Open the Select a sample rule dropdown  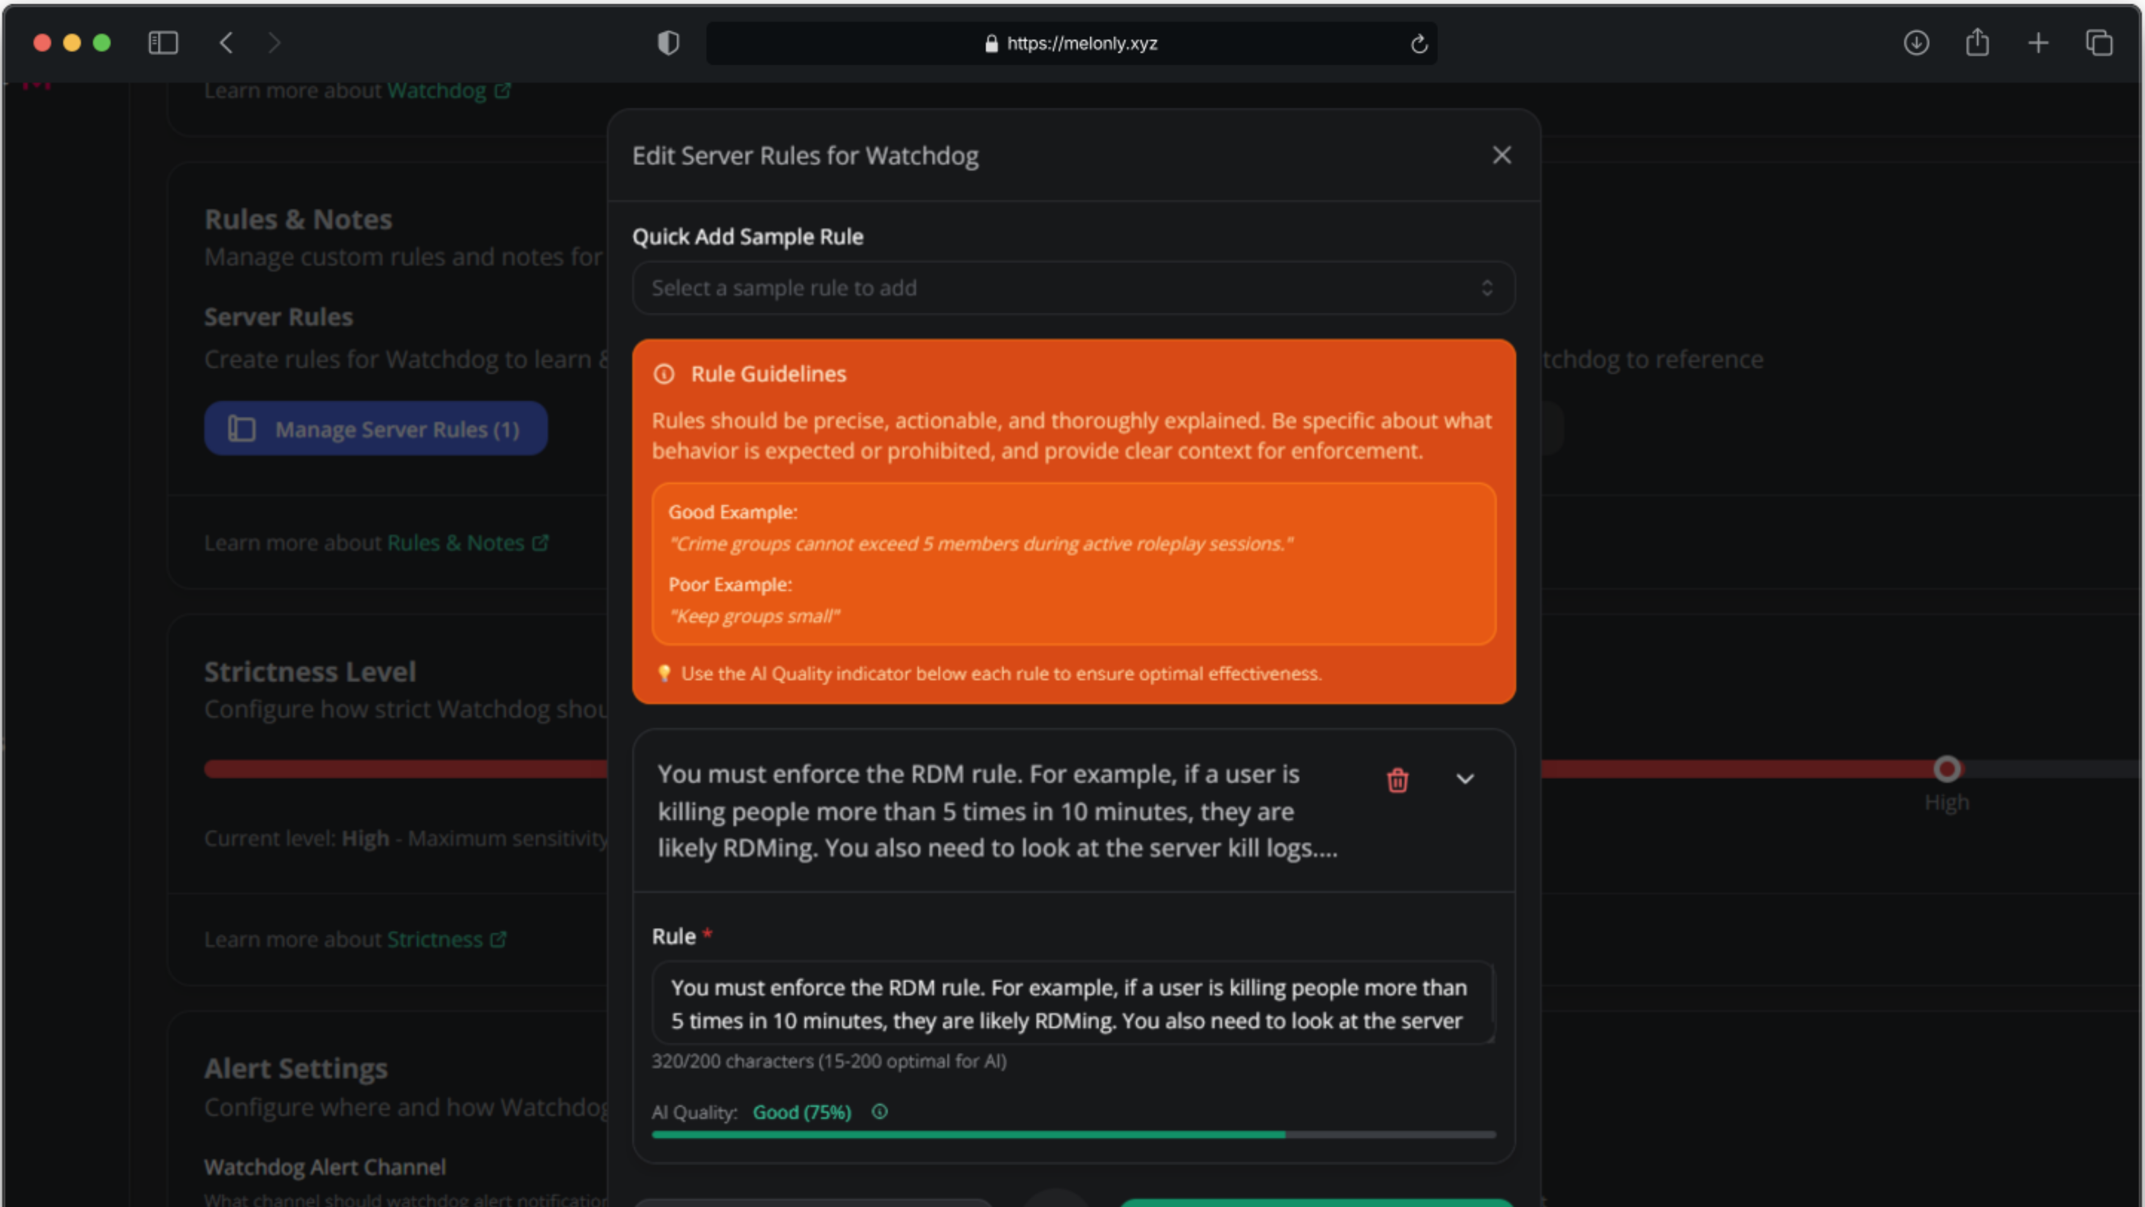1073,288
